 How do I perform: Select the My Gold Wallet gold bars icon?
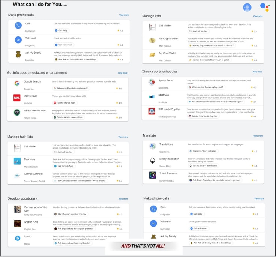point(152,55)
